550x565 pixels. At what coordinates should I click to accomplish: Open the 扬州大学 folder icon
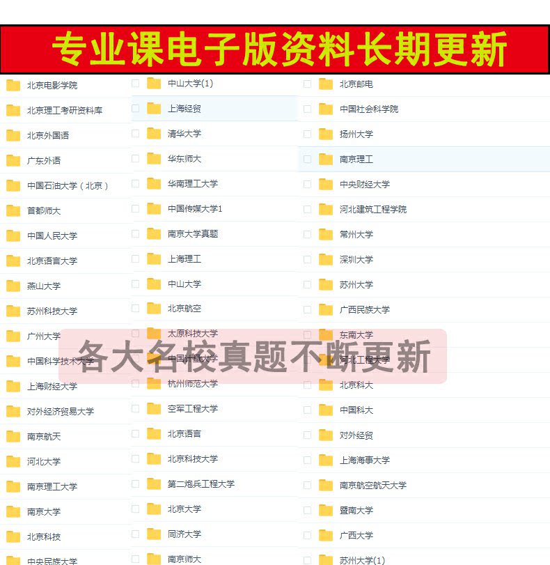click(x=326, y=134)
